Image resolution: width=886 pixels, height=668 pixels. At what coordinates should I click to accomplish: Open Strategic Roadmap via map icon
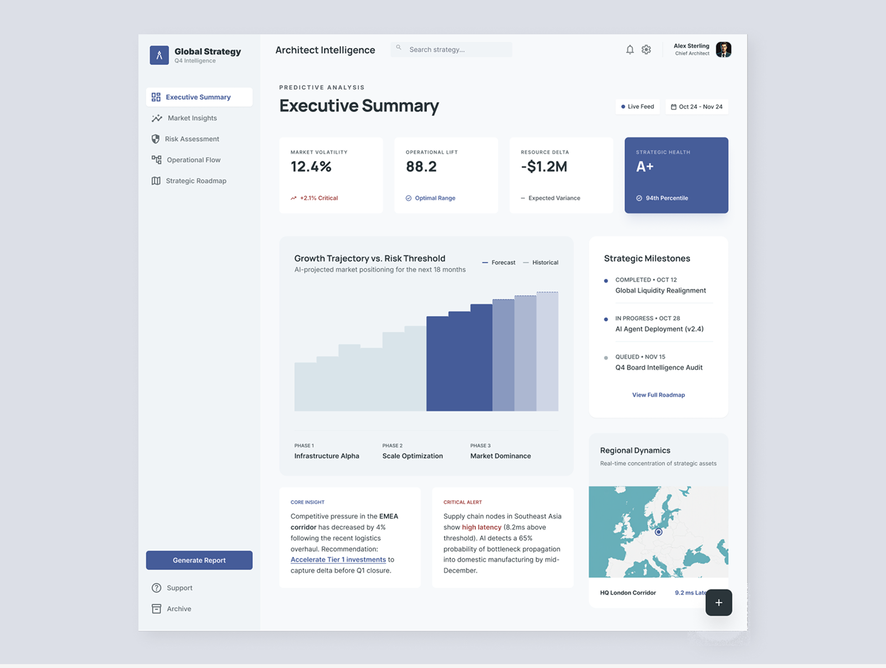[156, 180]
